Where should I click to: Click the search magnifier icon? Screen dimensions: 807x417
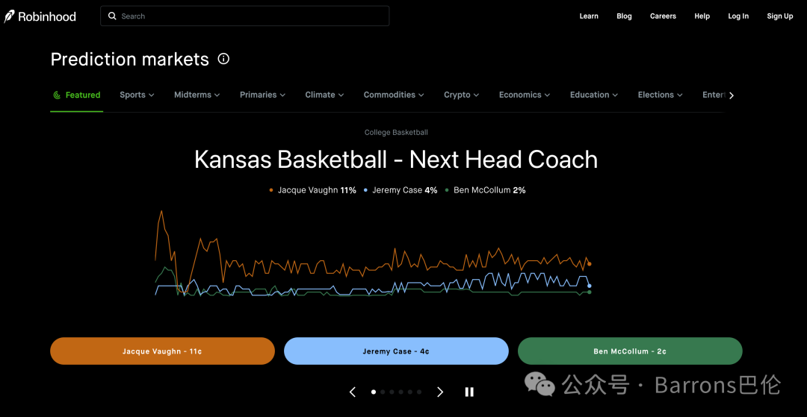(x=112, y=16)
